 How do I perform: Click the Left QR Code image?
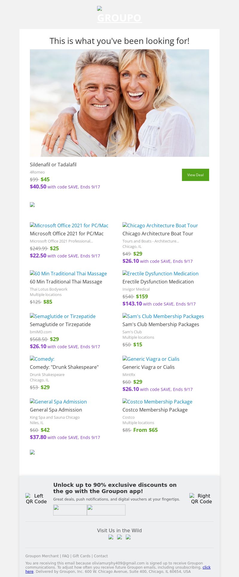point(36,498)
